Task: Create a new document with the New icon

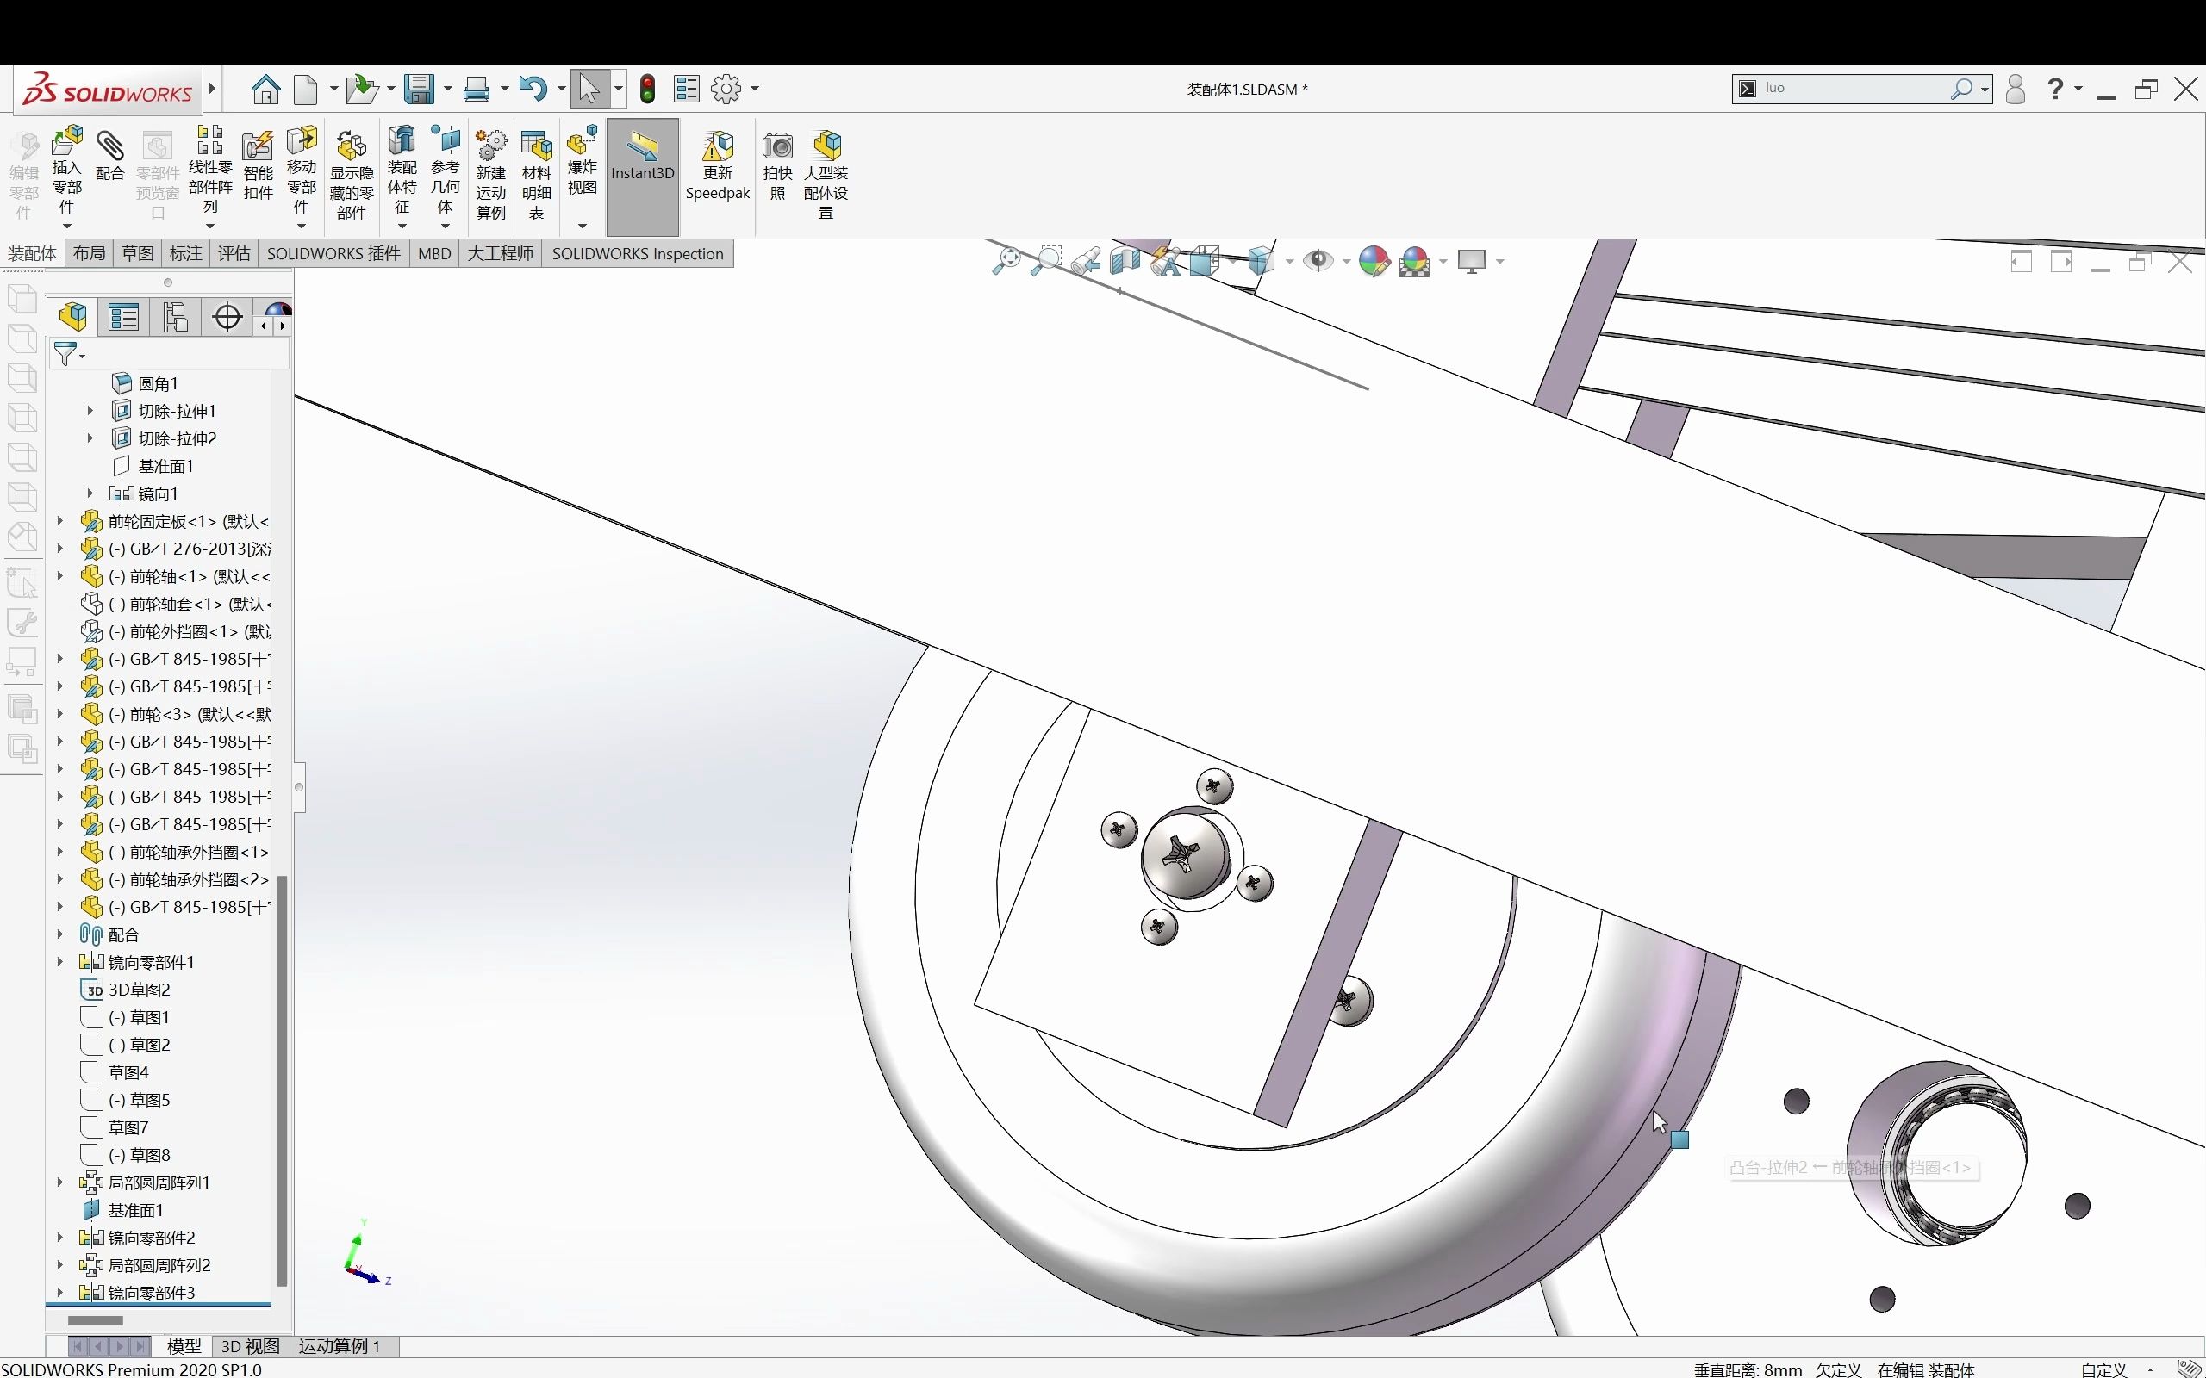Action: (306, 90)
